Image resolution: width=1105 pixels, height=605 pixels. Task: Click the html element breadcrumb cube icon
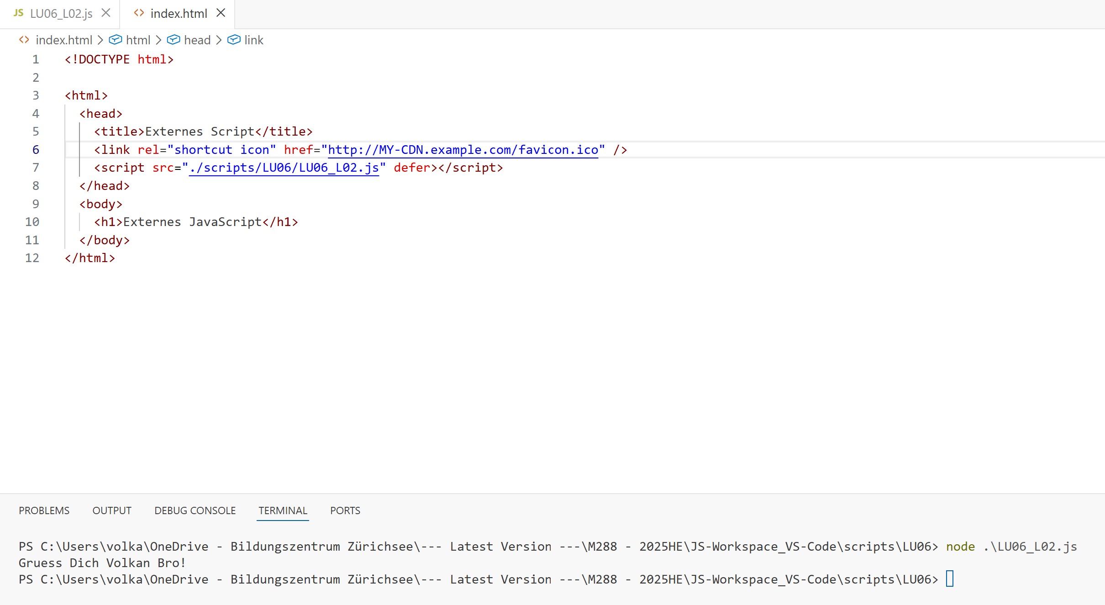click(116, 40)
